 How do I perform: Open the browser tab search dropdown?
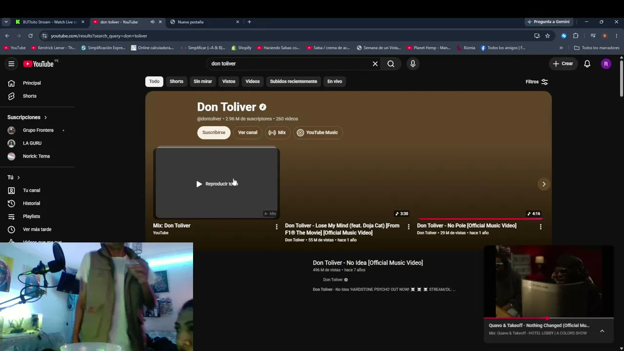point(6,22)
